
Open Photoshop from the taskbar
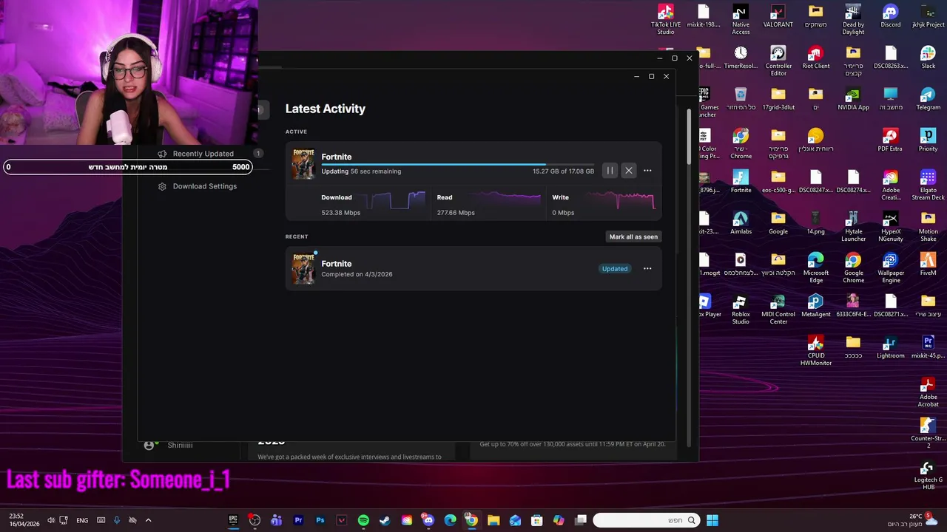click(x=320, y=520)
